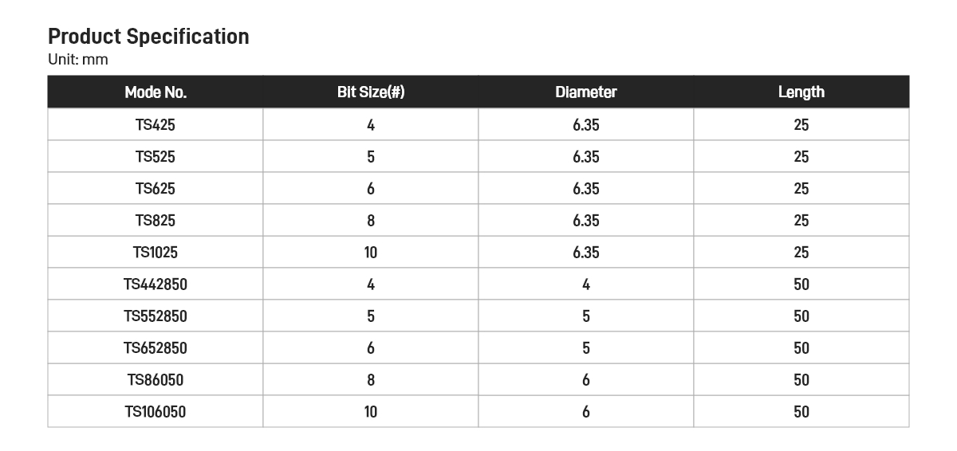Select the Diameter column header
Screen dimensions: 957x451
point(586,92)
